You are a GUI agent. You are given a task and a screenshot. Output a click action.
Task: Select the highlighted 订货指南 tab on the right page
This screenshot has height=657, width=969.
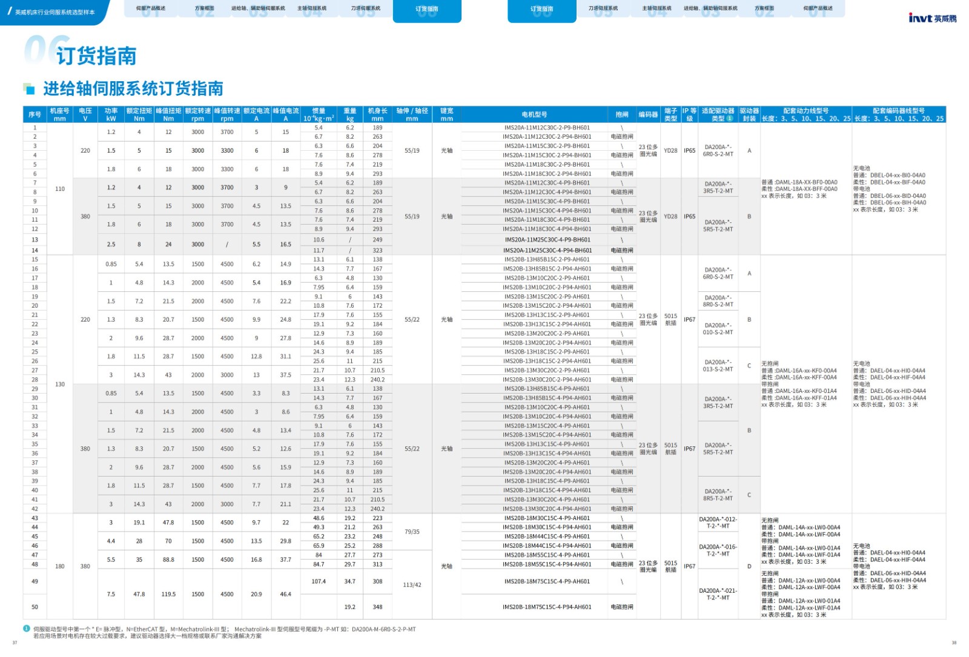click(x=541, y=10)
